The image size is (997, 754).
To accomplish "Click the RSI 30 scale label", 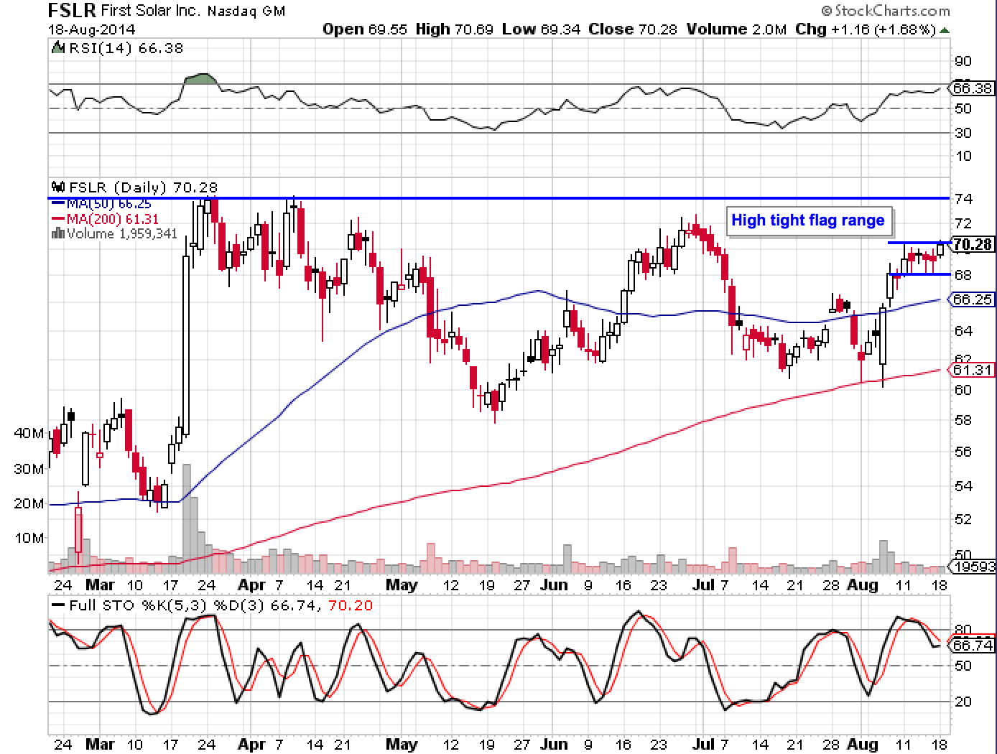I will (x=963, y=133).
